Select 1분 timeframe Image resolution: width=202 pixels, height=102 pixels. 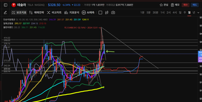tap(142, 13)
